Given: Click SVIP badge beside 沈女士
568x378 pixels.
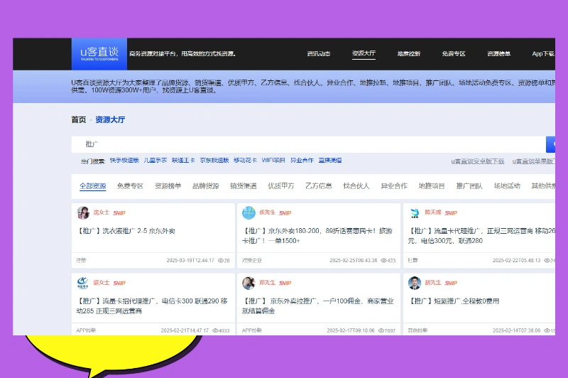Looking at the screenshot, I should [x=119, y=213].
